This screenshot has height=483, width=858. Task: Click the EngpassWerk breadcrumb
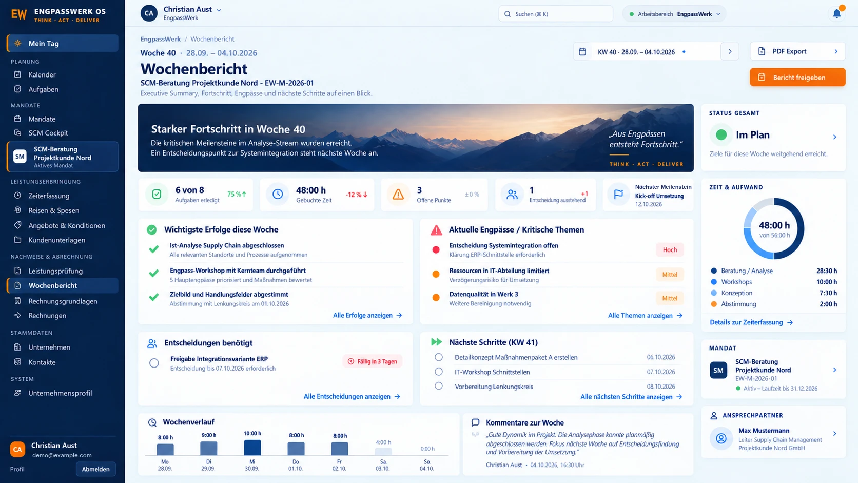[161, 39]
